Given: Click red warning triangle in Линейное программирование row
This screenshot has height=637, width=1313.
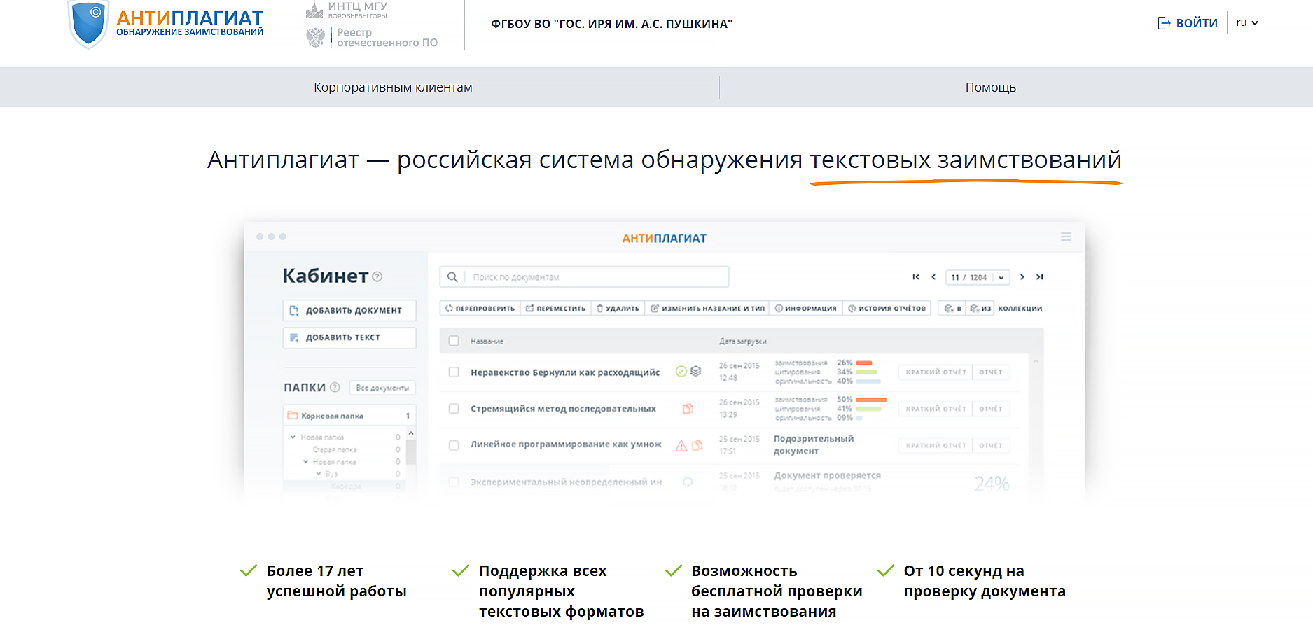Looking at the screenshot, I should [x=681, y=445].
